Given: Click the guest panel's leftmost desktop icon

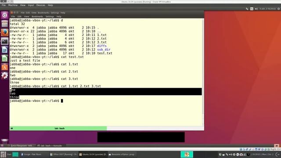Looking at the screenshot, I should click(x=2, y=146).
